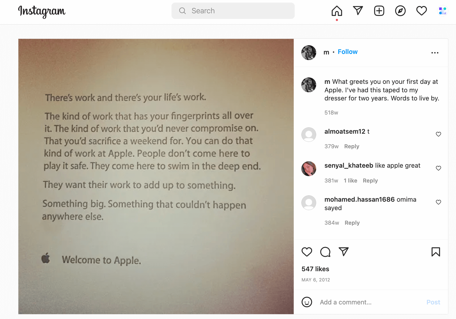Click the Search bar at the top

click(x=233, y=11)
